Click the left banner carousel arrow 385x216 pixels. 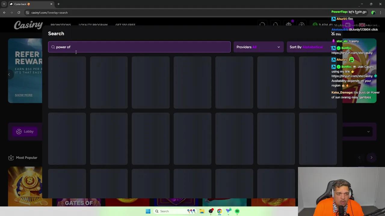[9, 74]
